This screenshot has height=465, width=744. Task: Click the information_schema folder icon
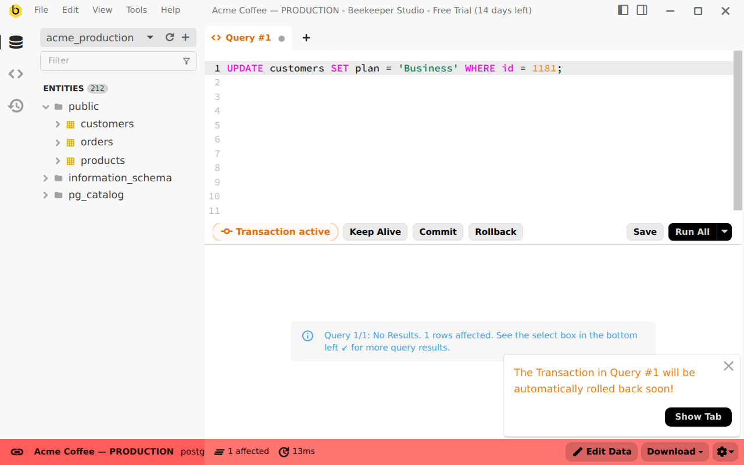(58, 178)
